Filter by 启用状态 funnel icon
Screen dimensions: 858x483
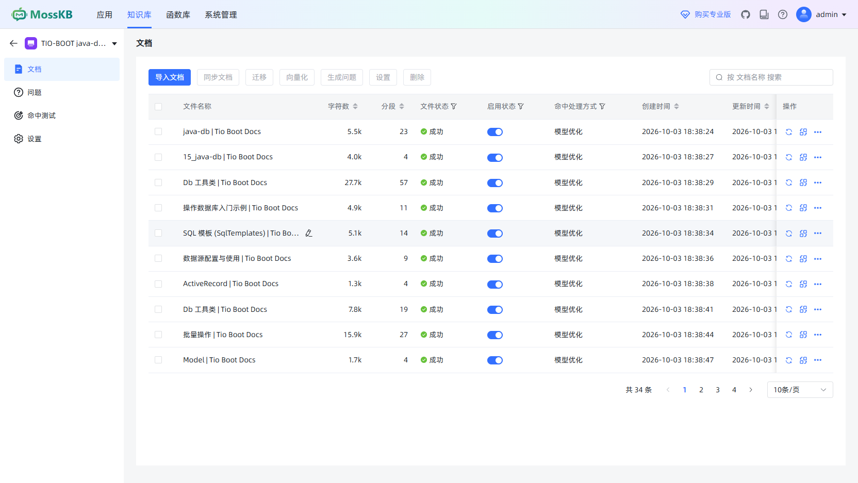tap(521, 106)
